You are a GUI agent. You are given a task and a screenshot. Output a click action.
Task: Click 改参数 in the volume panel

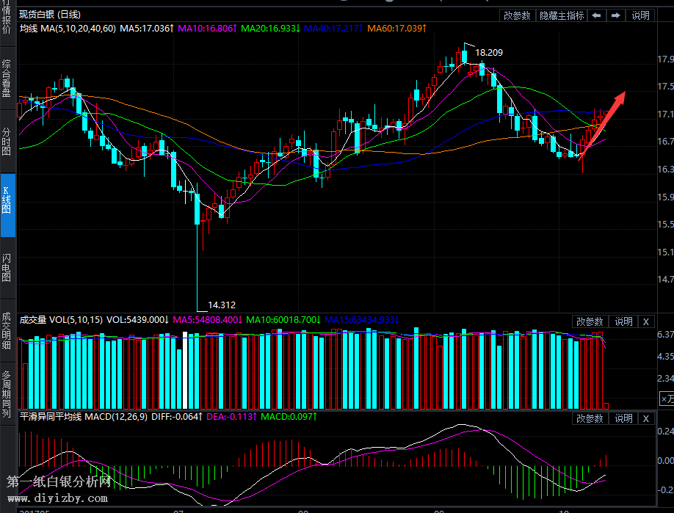[590, 321]
